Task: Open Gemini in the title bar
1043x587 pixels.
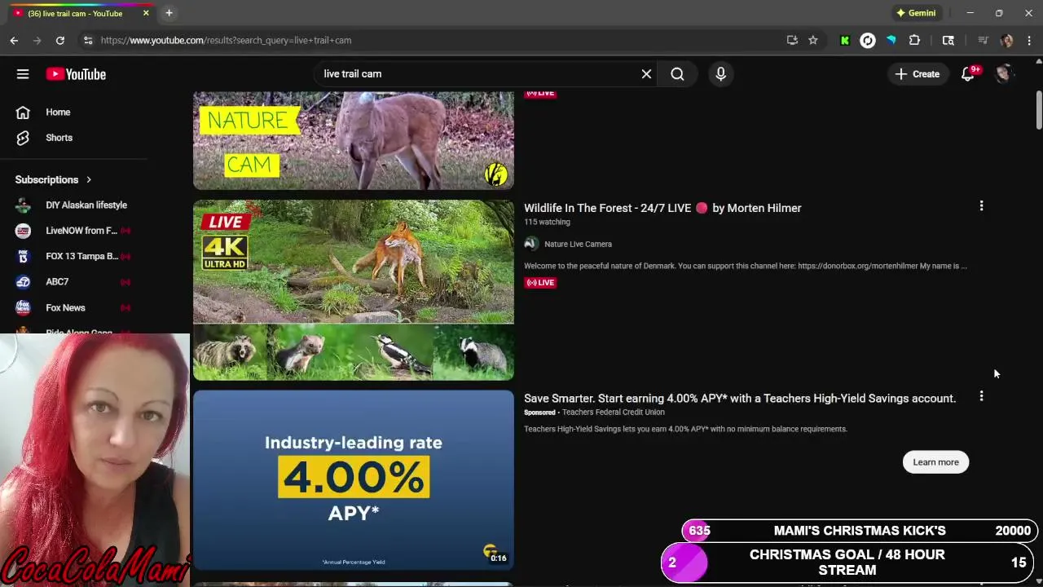Action: tap(916, 13)
